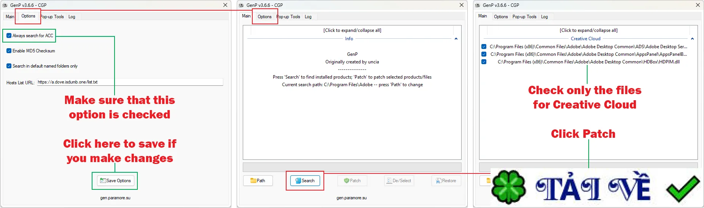This screenshot has height=208, width=704.
Task: Click the GenP app icon in the right window's title bar
Action: [x=478, y=5]
